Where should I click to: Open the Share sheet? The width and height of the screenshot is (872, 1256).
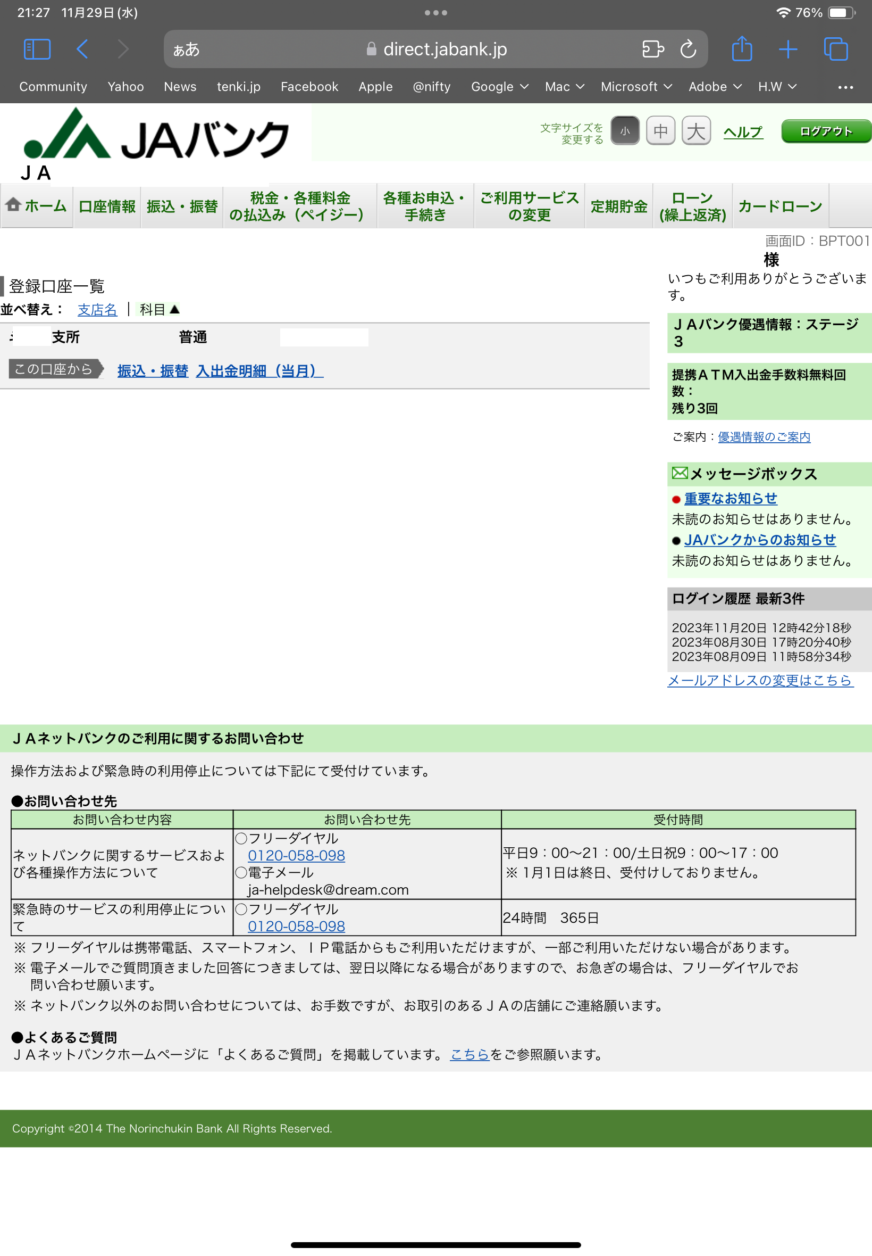741,48
